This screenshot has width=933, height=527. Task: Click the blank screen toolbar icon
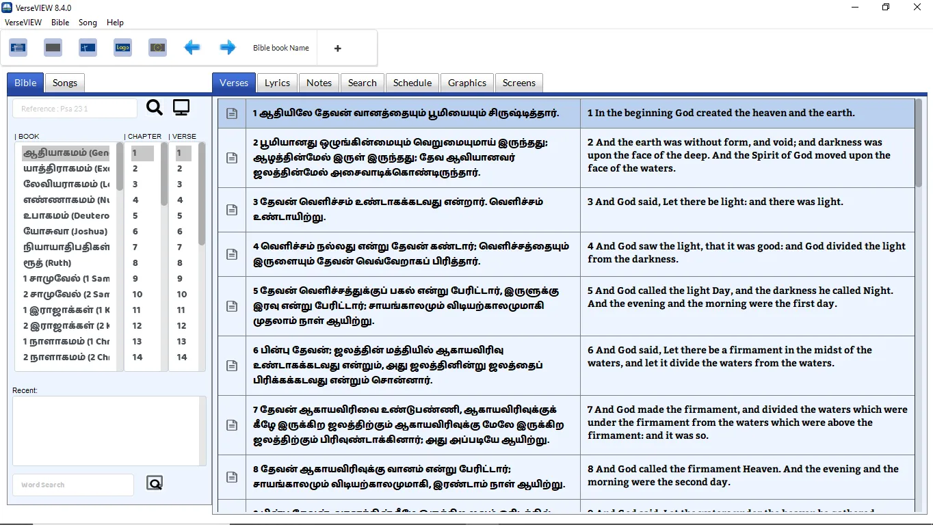(53, 47)
